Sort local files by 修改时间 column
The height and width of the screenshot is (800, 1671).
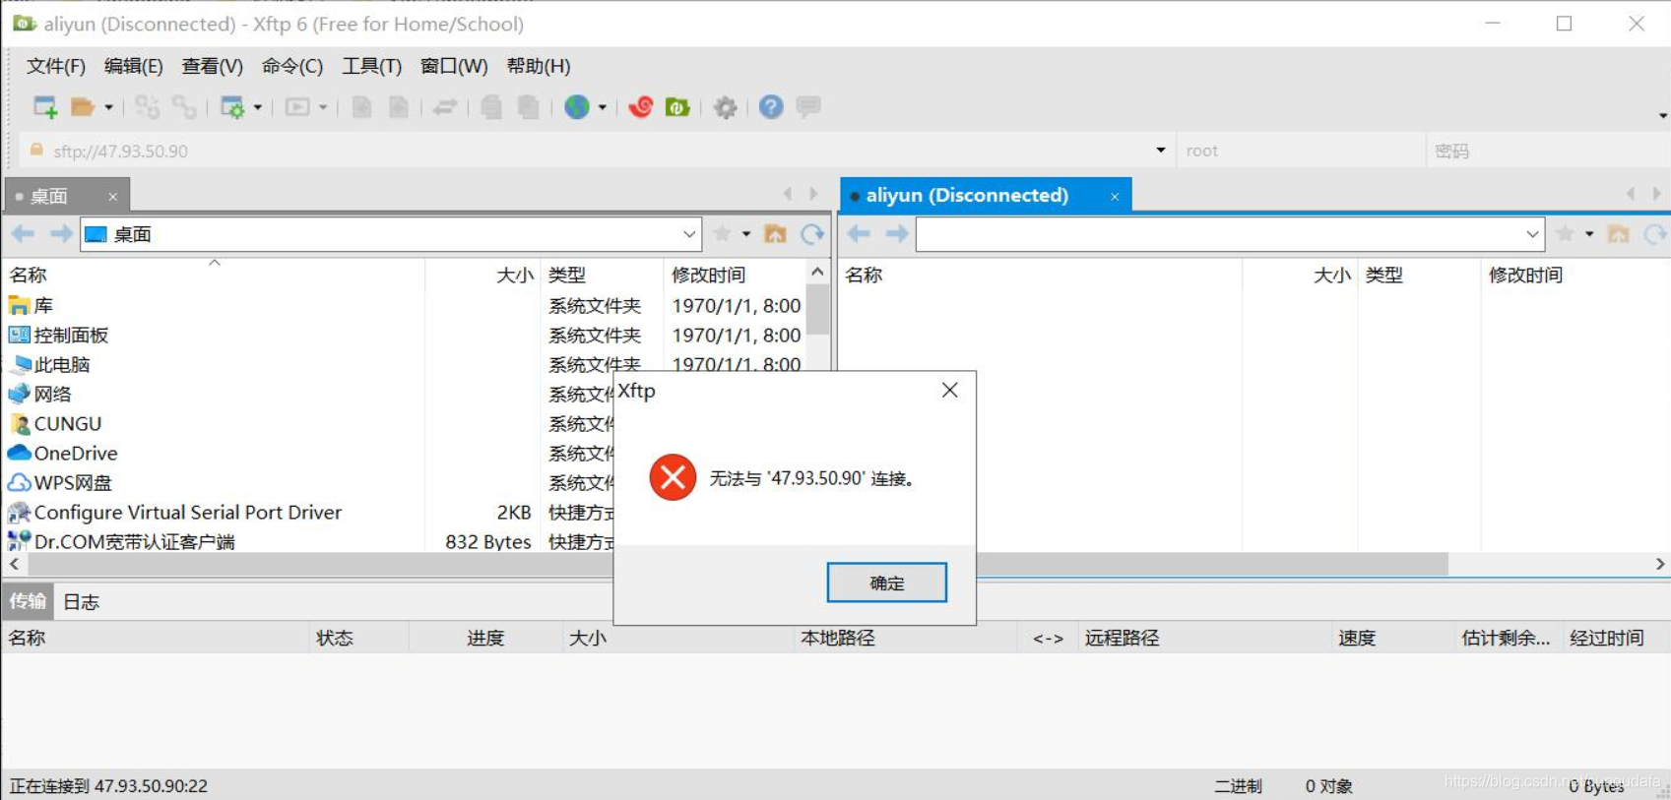(734, 275)
